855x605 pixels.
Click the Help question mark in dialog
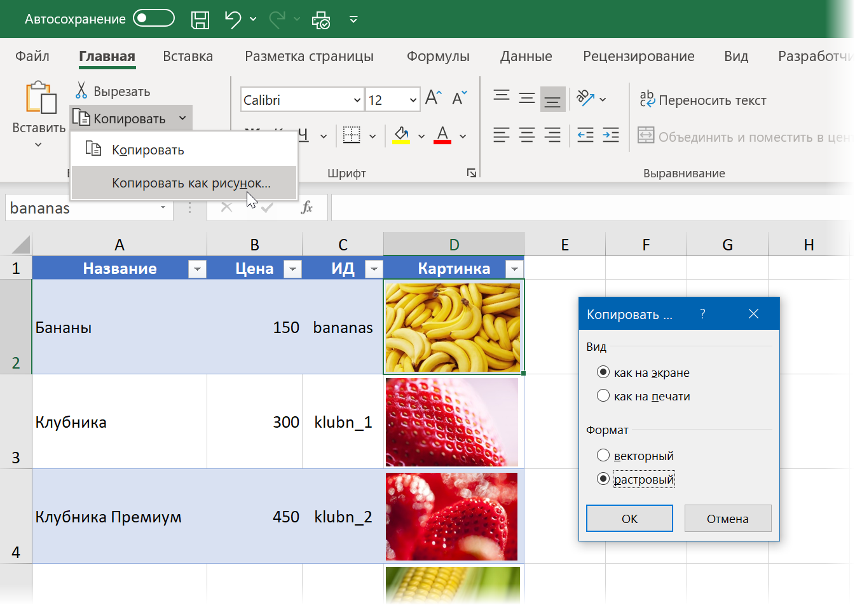click(x=702, y=313)
